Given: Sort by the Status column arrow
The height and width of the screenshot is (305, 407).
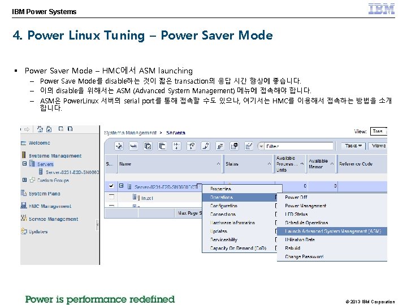Looking at the screenshot, I should (269, 164).
